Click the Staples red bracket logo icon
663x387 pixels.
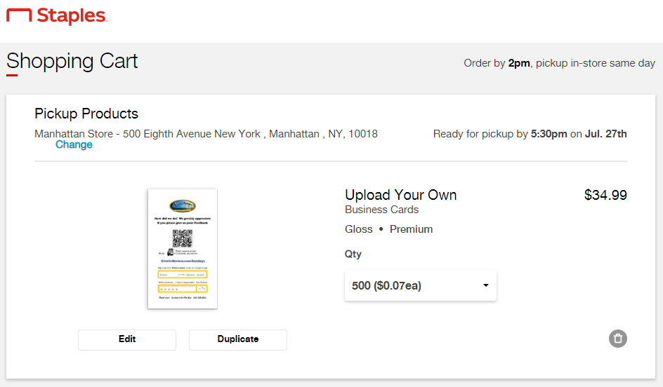[19, 15]
